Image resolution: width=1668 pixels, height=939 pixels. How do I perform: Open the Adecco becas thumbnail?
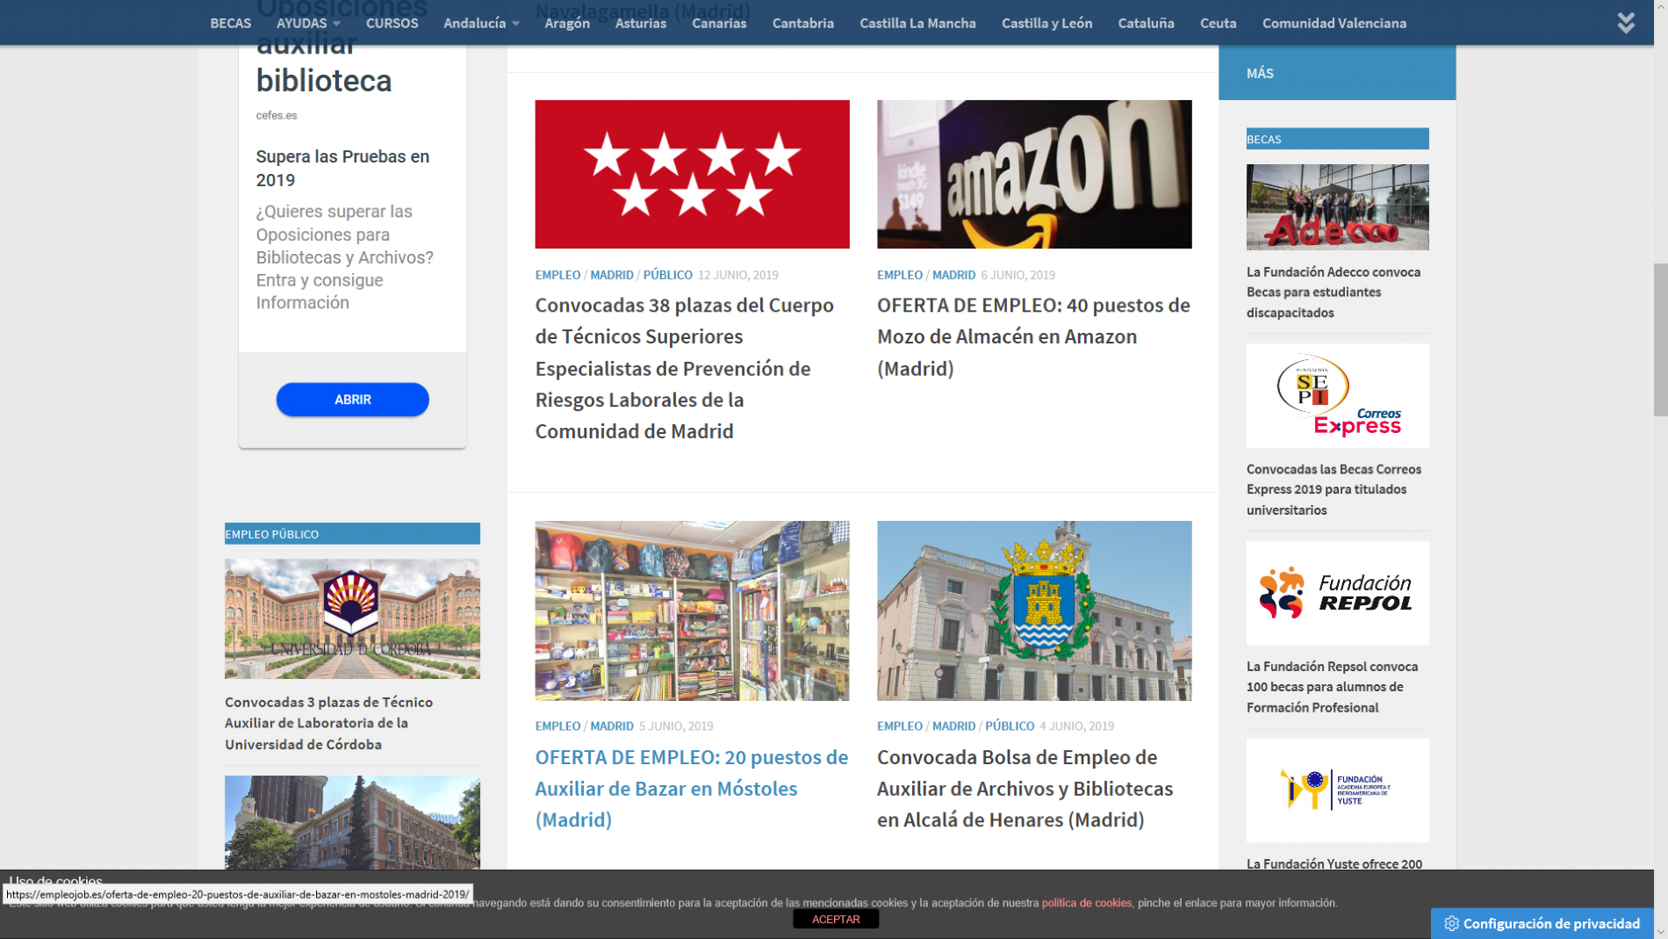click(1337, 207)
